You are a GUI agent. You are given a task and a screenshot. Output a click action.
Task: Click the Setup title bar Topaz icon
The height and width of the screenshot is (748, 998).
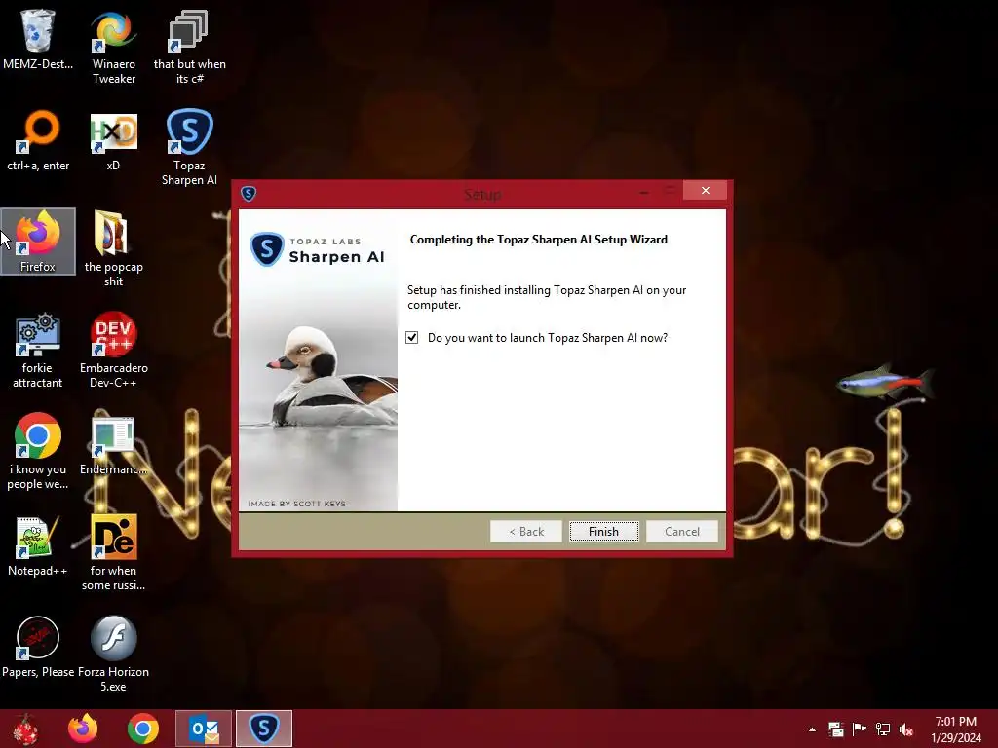249,194
